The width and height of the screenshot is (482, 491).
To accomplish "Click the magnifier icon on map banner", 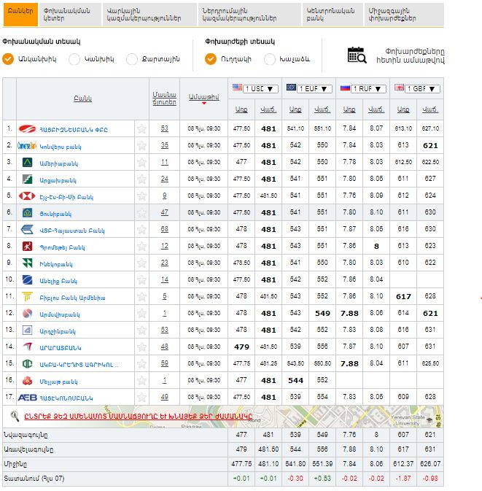I will tap(14, 415).
